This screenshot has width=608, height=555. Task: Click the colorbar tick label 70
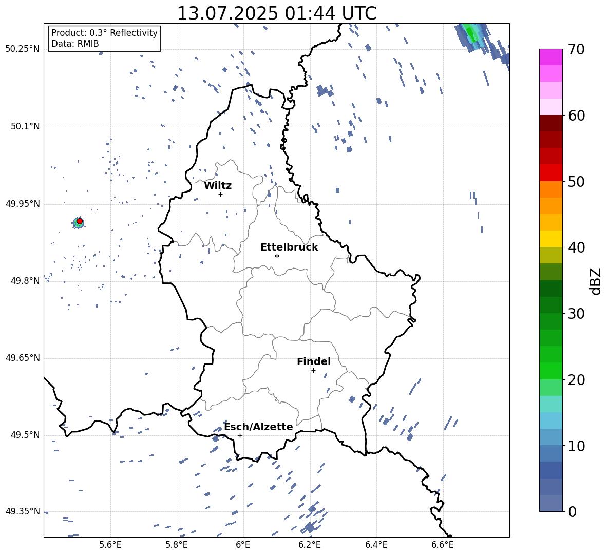coord(576,49)
